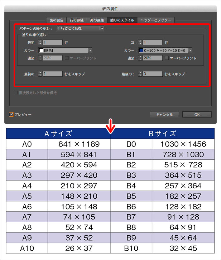Click the blue C=100 M=90 color swatch
Viewport: 221px width, 260px height.
click(141, 50)
